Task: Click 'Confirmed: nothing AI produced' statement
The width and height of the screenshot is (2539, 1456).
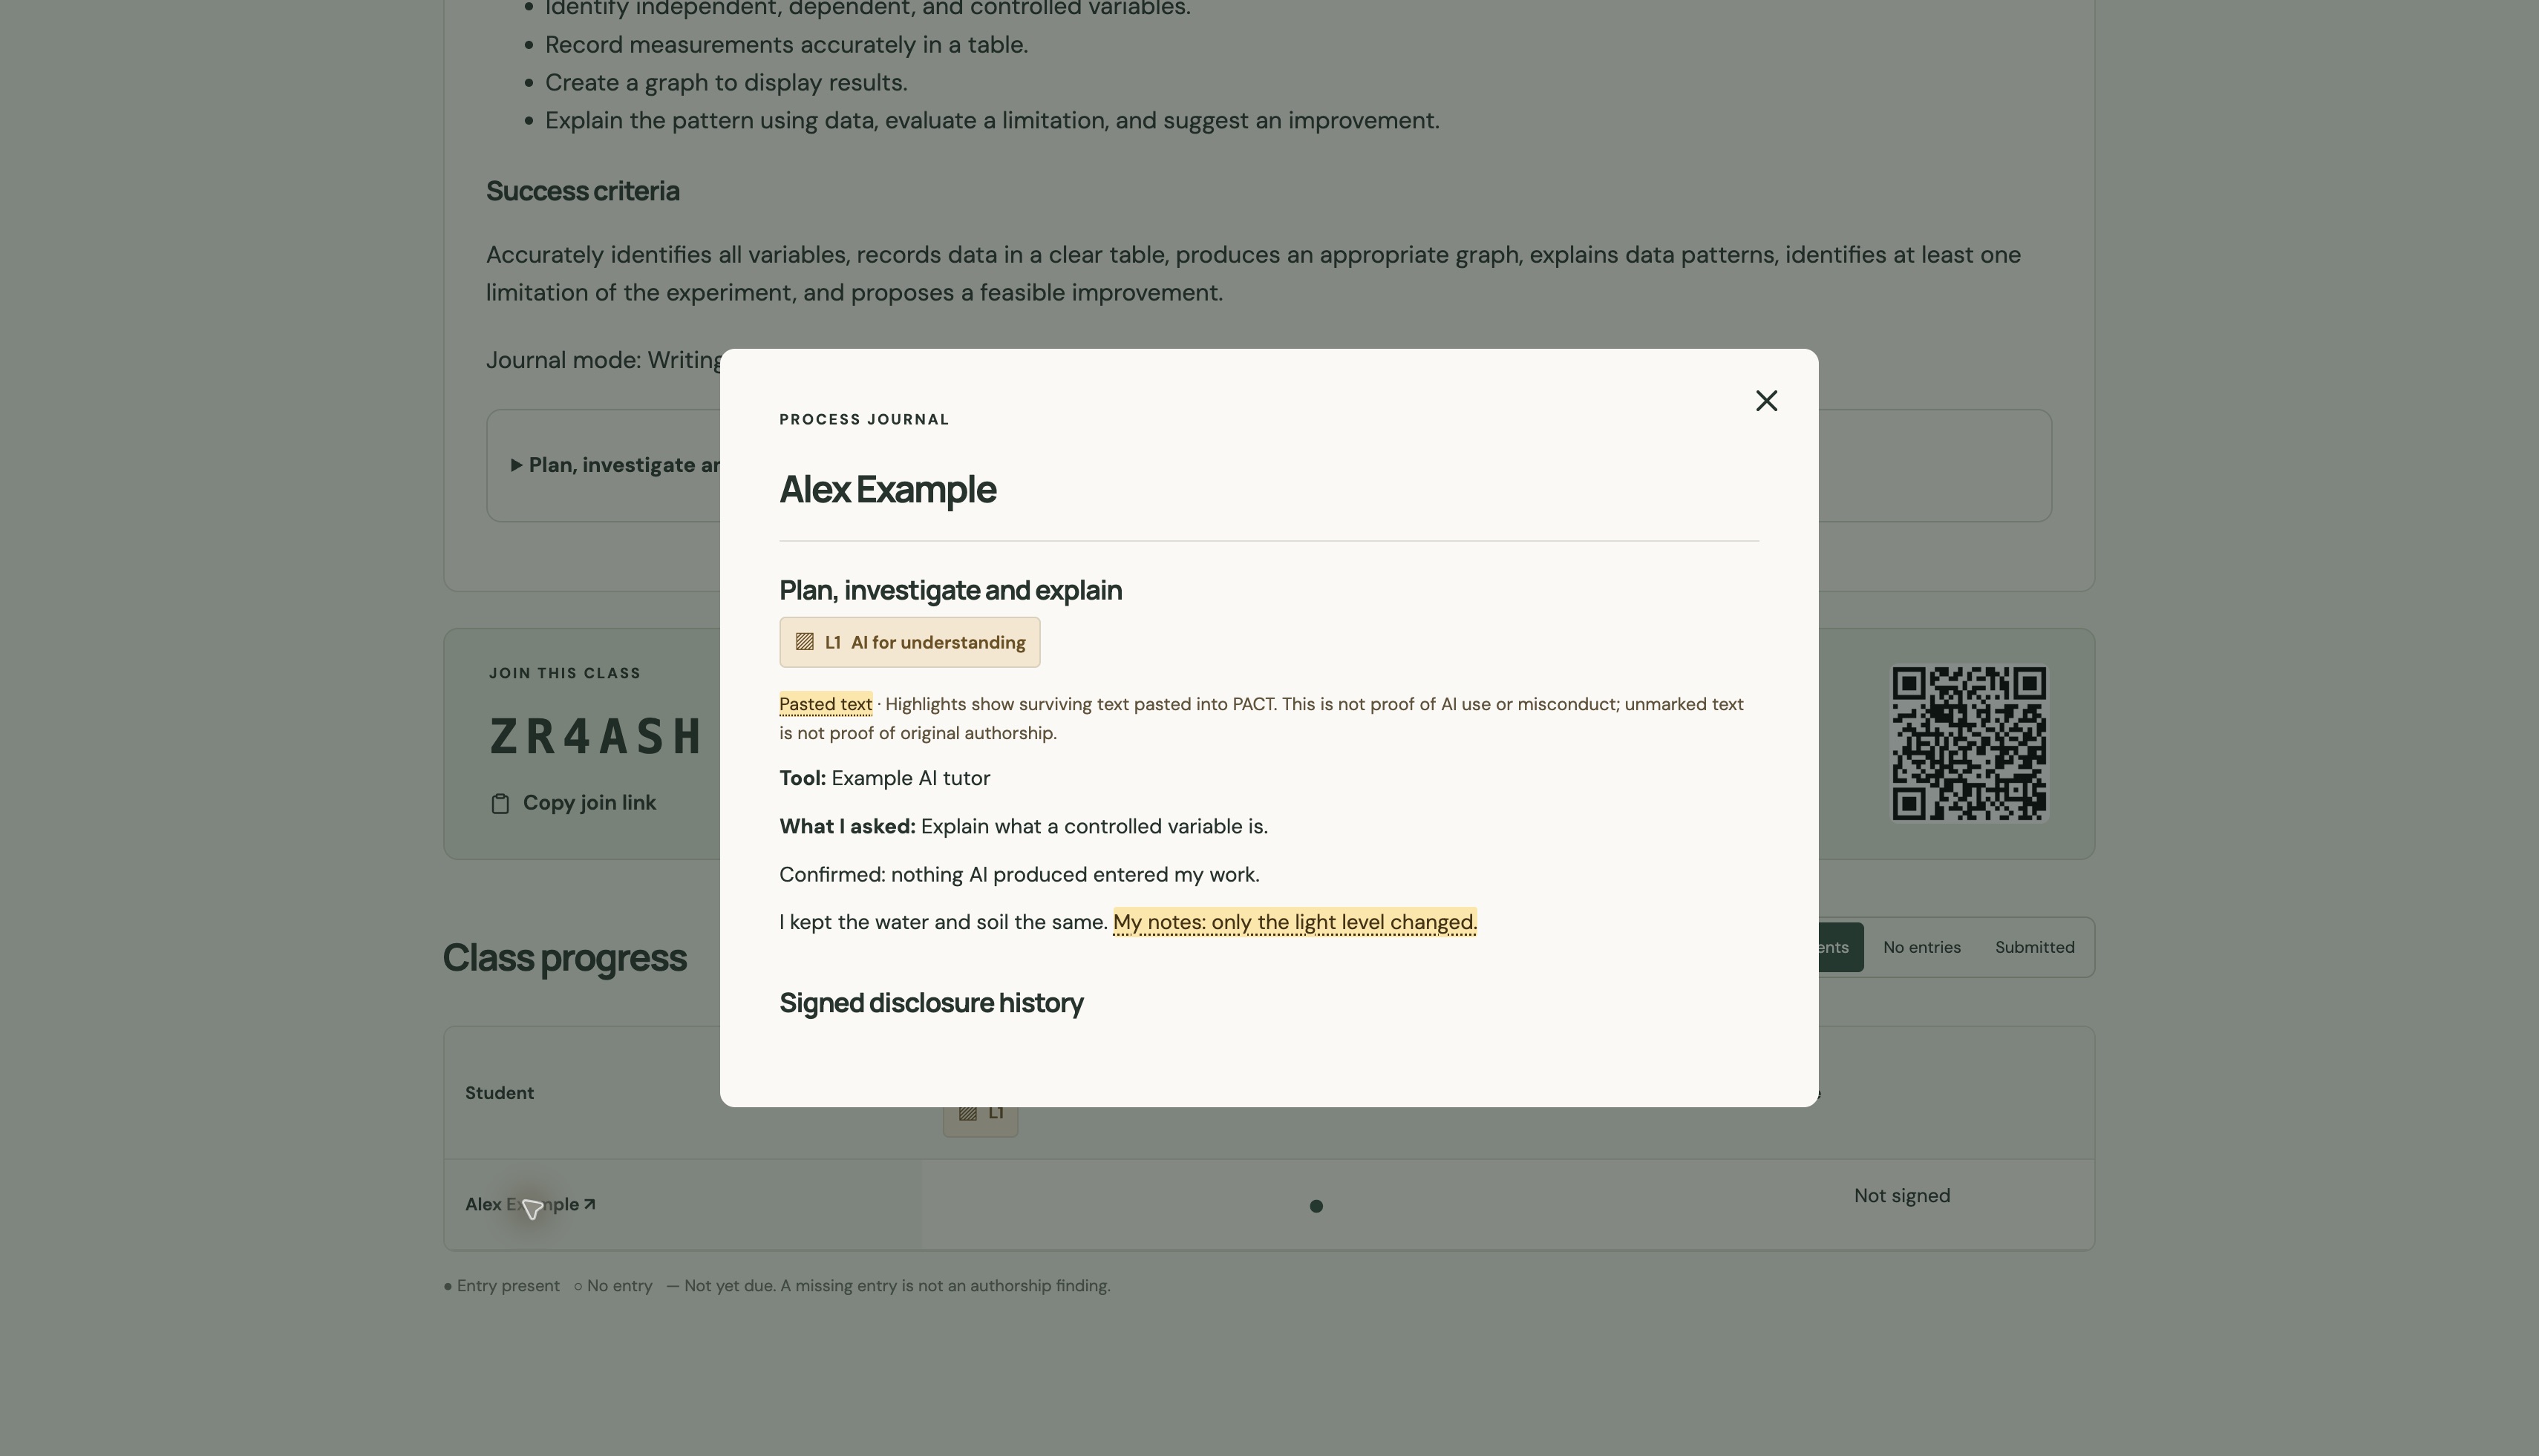Action: pos(1019,874)
